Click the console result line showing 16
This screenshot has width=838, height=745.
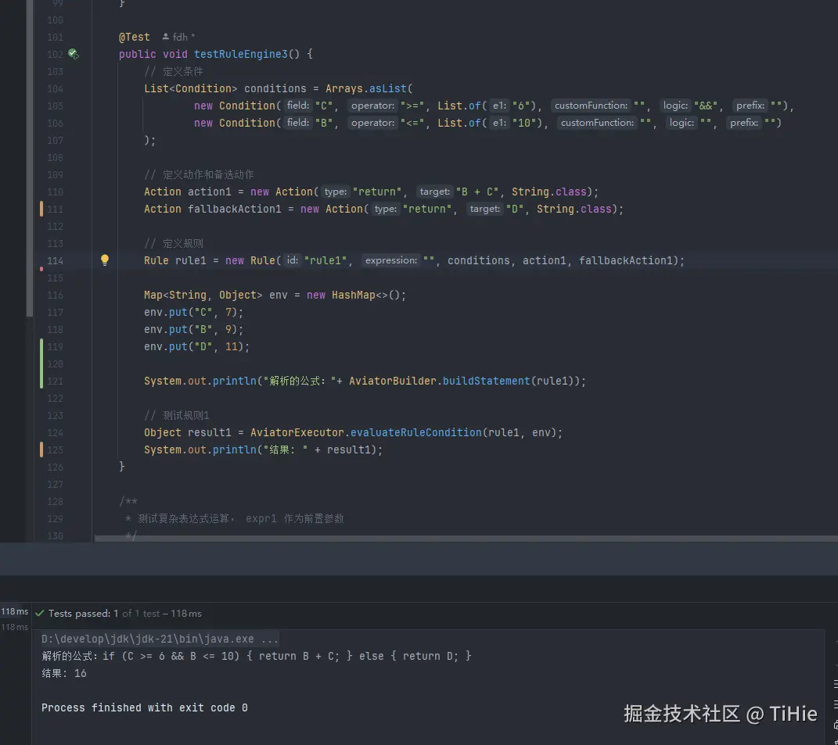pyautogui.click(x=64, y=673)
